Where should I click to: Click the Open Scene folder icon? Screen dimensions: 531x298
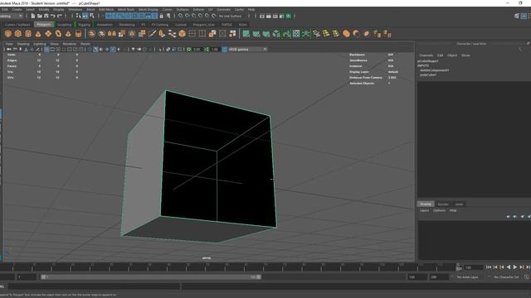click(x=39, y=16)
